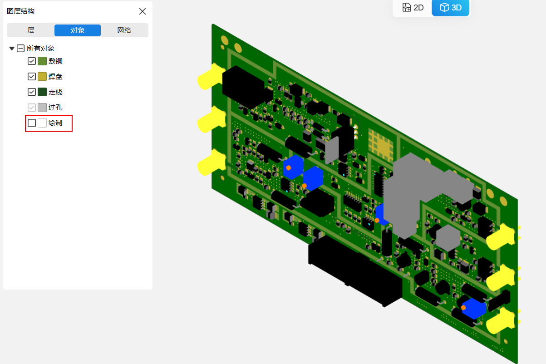Uncheck the 敷铜 checkbox
Viewport: 546px width, 364px height.
tap(32, 61)
